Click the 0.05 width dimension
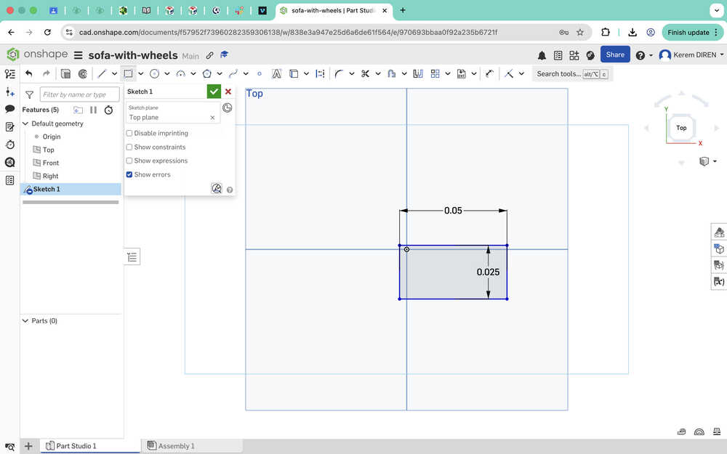The height and width of the screenshot is (454, 727). point(453,211)
